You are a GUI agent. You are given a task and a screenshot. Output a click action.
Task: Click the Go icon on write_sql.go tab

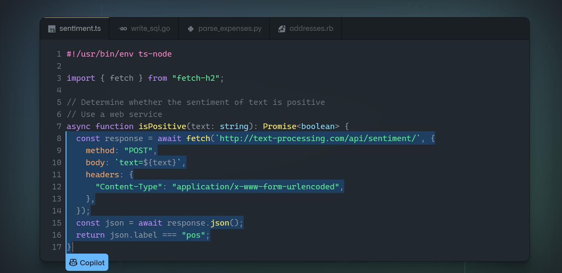point(123,29)
